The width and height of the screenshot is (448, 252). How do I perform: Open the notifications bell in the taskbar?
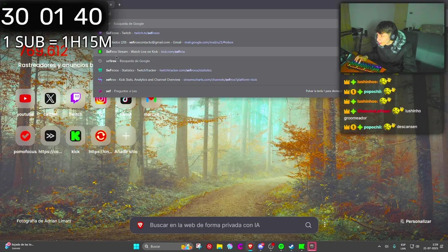click(442, 246)
